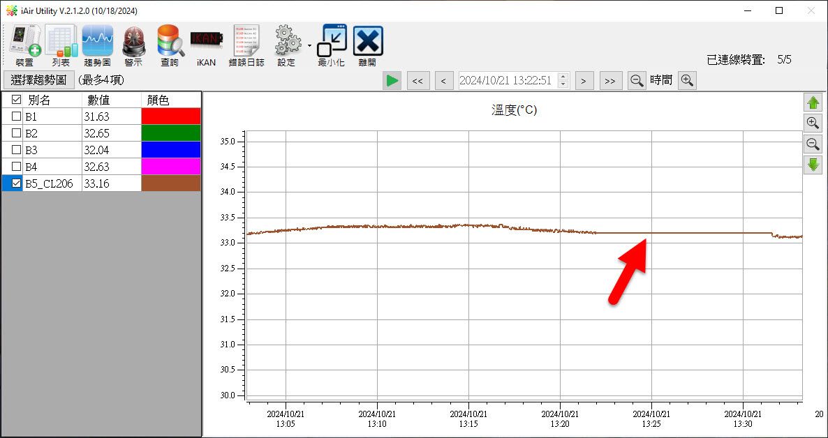Click the 離開 (exit) X icon
The image size is (828, 438).
pos(367,46)
